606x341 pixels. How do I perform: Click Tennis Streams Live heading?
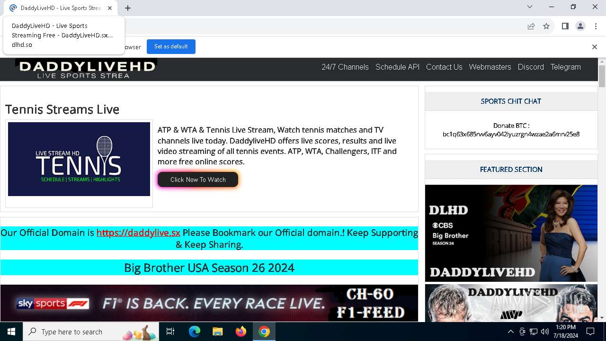click(x=62, y=109)
